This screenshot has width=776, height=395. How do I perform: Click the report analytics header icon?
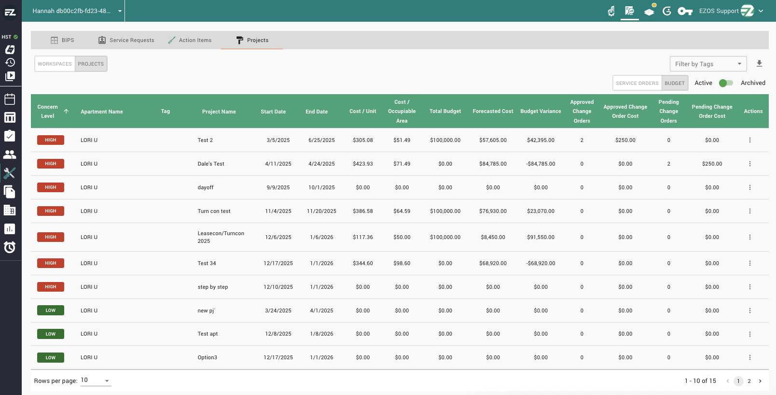[x=629, y=11]
